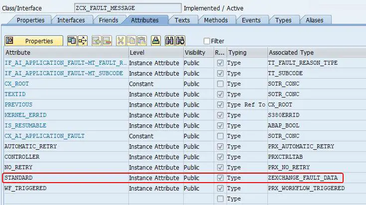
Task: Click the Copy icon in toolbar
Action: (x=131, y=41)
